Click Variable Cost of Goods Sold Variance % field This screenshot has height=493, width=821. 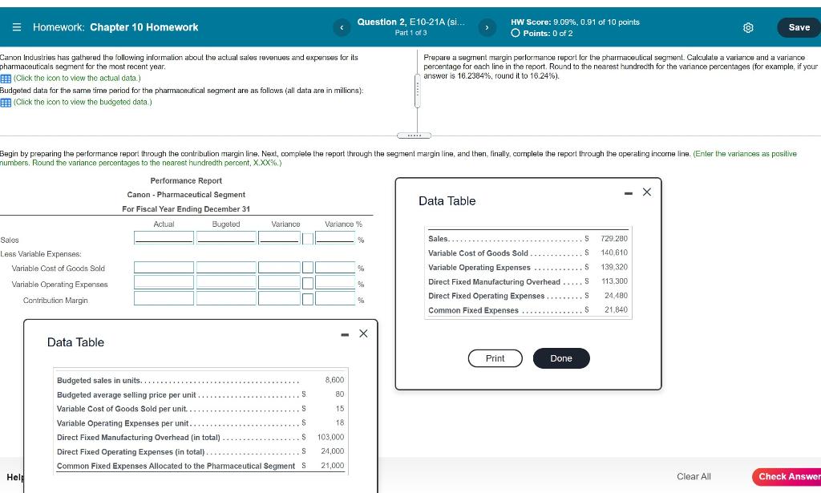click(x=335, y=268)
